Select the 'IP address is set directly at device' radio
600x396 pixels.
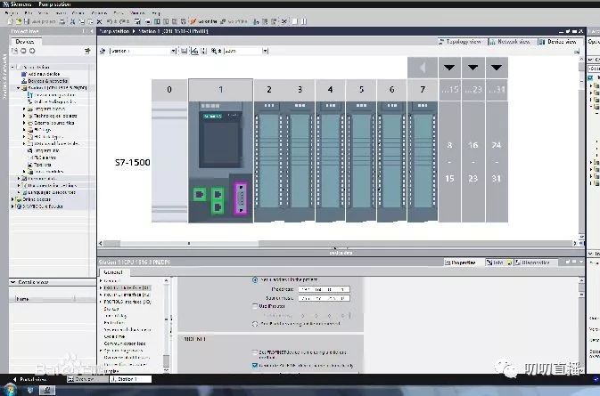click(255, 324)
